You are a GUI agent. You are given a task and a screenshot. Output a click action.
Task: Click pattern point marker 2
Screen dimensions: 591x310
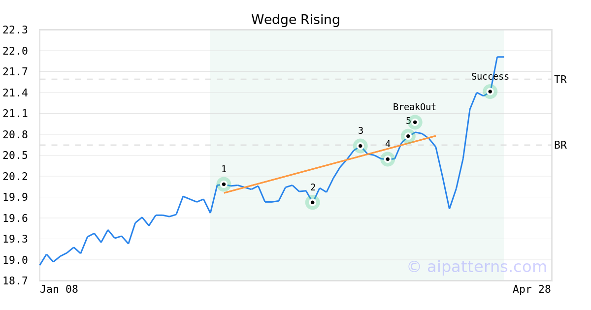coord(312,202)
